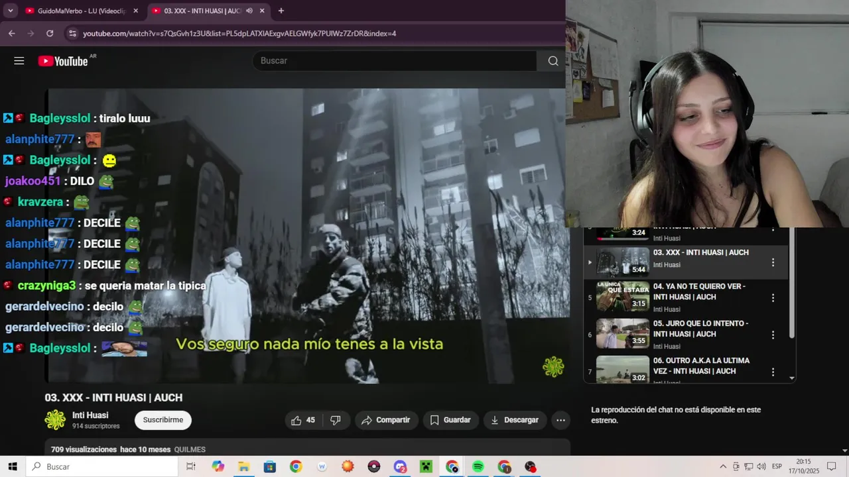Viewport: 849px width, 477px height.
Task: Open Microsoft Store from taskbar
Action: (x=269, y=466)
